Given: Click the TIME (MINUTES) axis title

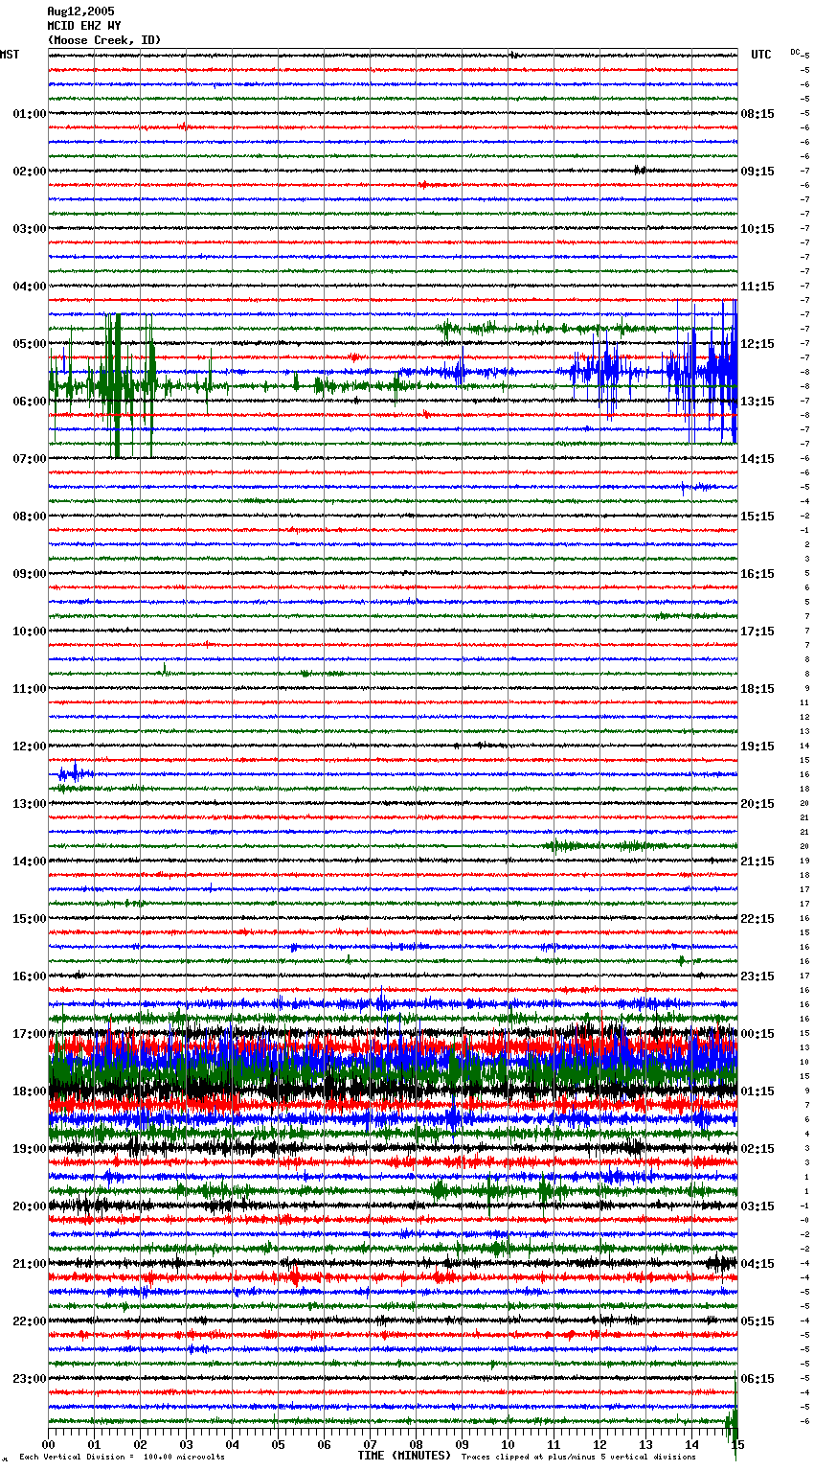Looking at the screenshot, I should [x=404, y=1456].
